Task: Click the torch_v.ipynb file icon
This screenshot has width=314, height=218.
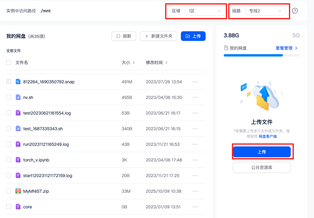Action: [18, 160]
